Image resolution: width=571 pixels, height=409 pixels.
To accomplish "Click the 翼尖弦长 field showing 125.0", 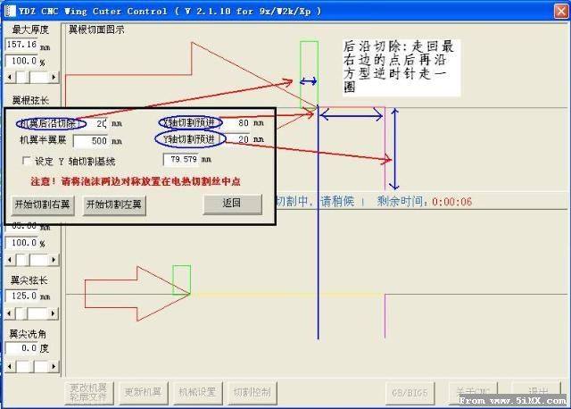I will click(21, 296).
